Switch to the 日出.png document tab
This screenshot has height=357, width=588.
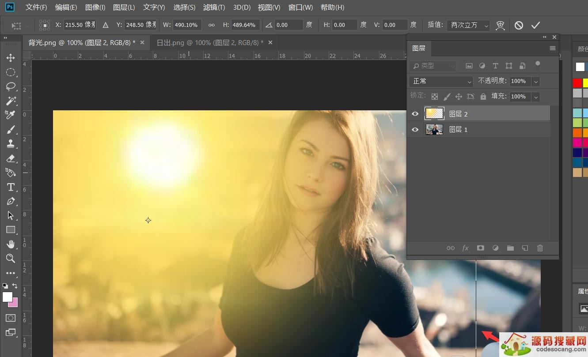pos(210,42)
